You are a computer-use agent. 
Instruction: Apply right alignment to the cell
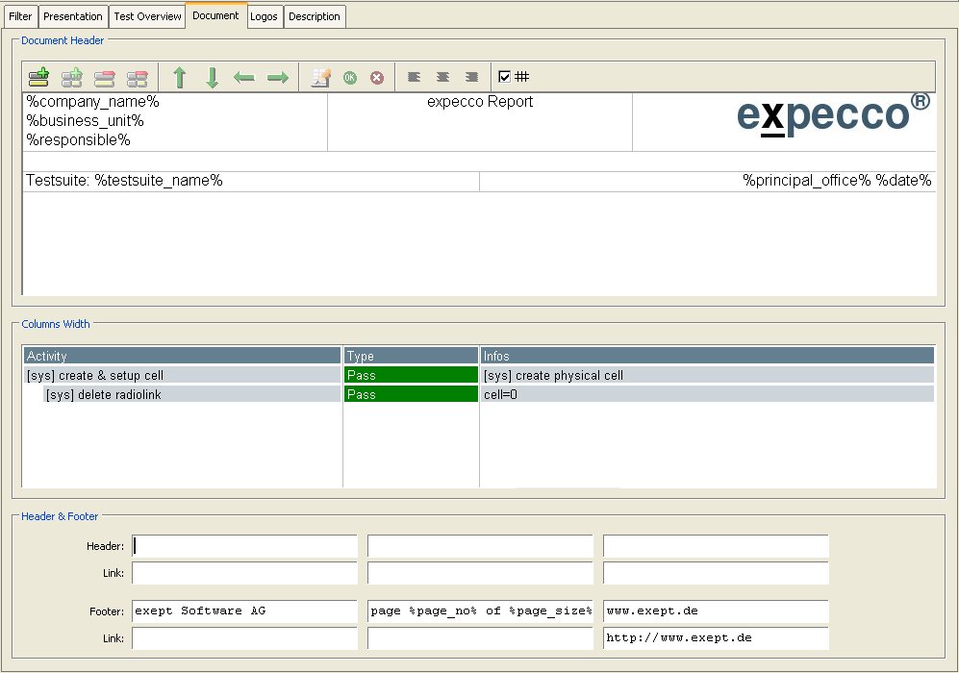(x=471, y=77)
